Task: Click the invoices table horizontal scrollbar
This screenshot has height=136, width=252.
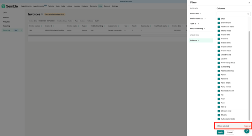Action: click(85, 36)
